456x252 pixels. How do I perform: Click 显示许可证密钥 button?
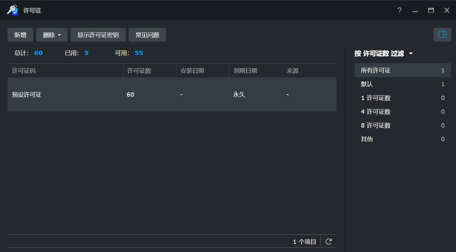coord(98,35)
